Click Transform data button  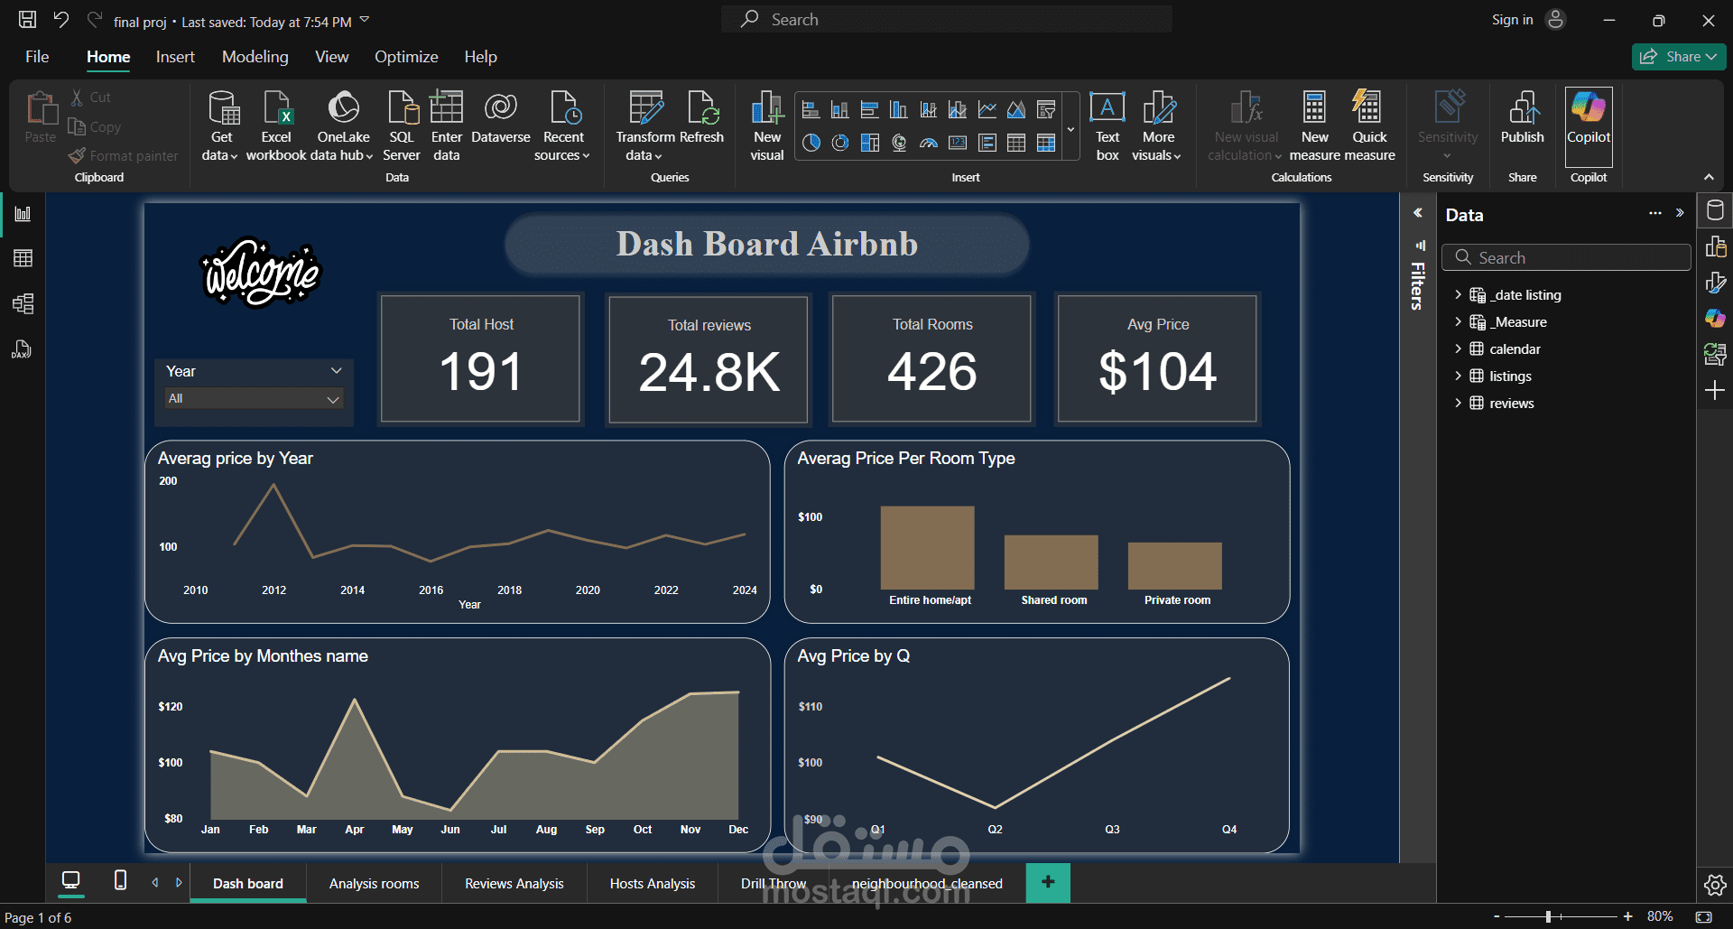pyautogui.click(x=644, y=126)
